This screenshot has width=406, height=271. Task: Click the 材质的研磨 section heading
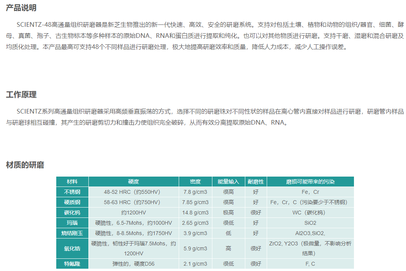25,165
